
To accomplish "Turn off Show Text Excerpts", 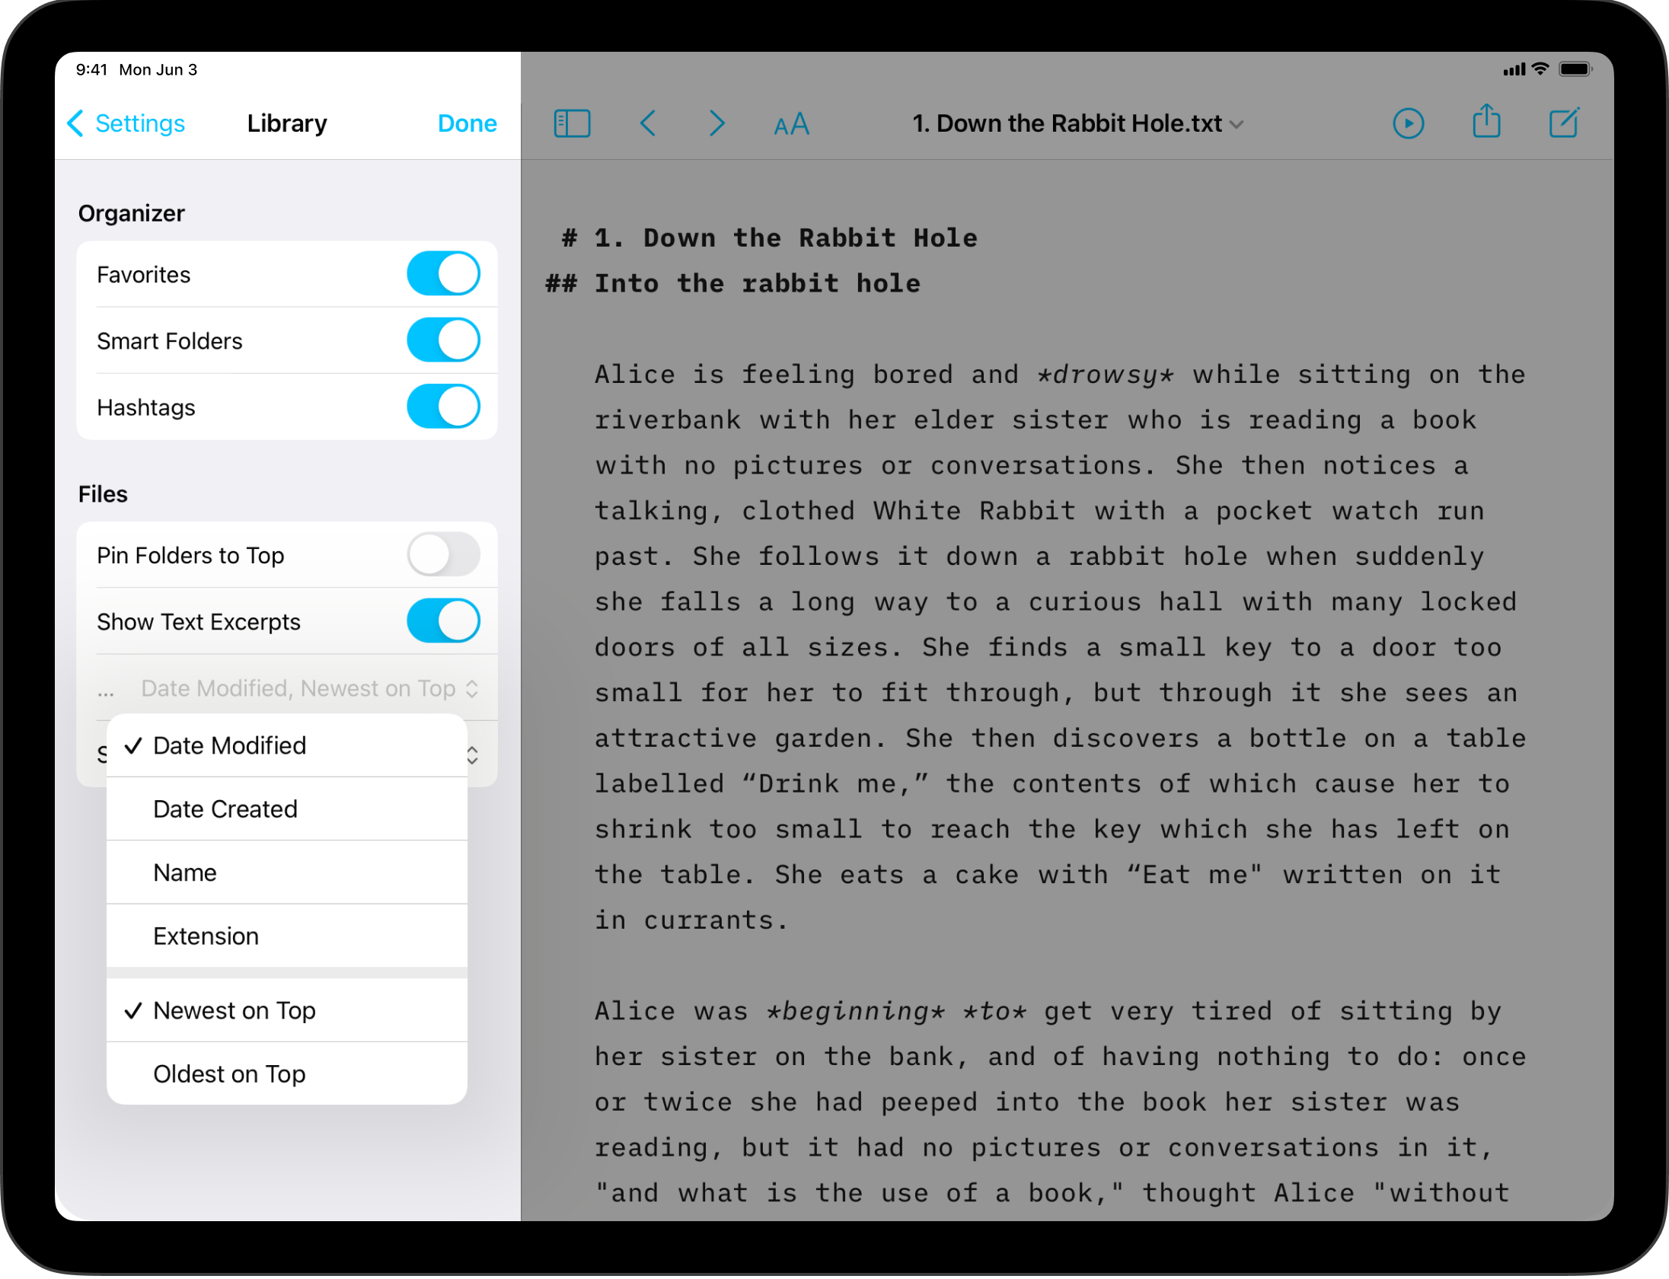I will tap(443, 620).
